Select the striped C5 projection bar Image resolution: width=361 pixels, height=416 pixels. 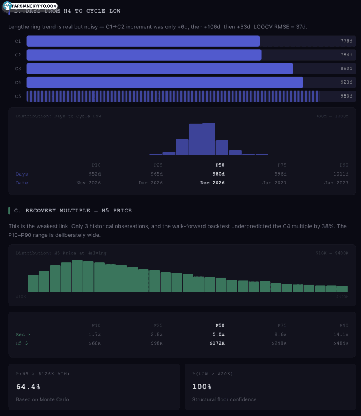pos(173,96)
